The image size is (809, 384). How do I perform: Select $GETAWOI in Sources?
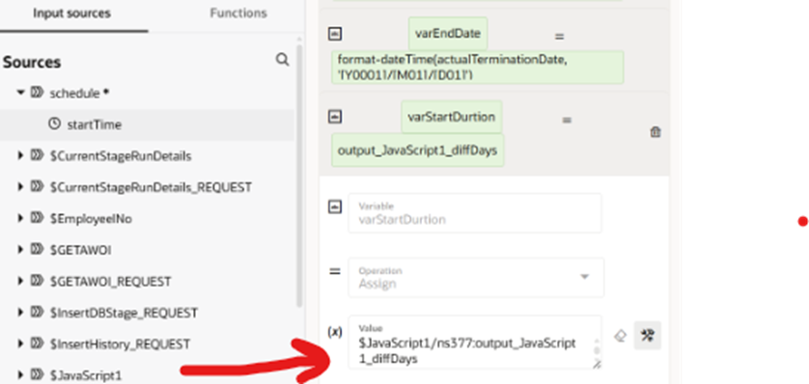[x=80, y=251]
